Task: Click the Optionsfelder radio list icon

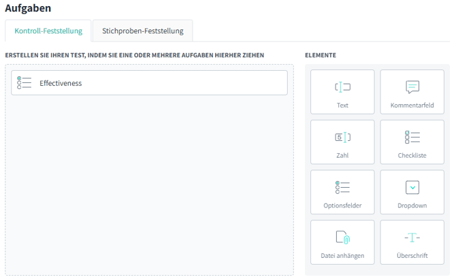Action: pyautogui.click(x=342, y=187)
